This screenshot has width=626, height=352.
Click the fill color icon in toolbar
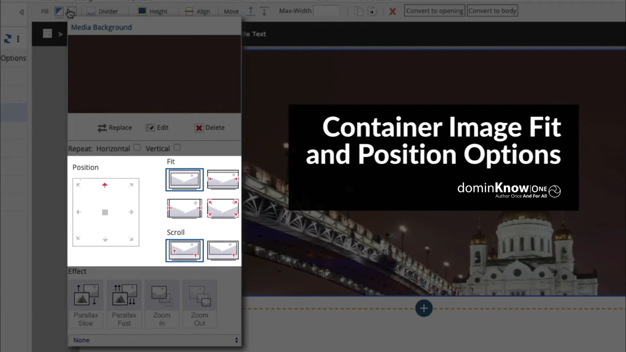pos(59,11)
